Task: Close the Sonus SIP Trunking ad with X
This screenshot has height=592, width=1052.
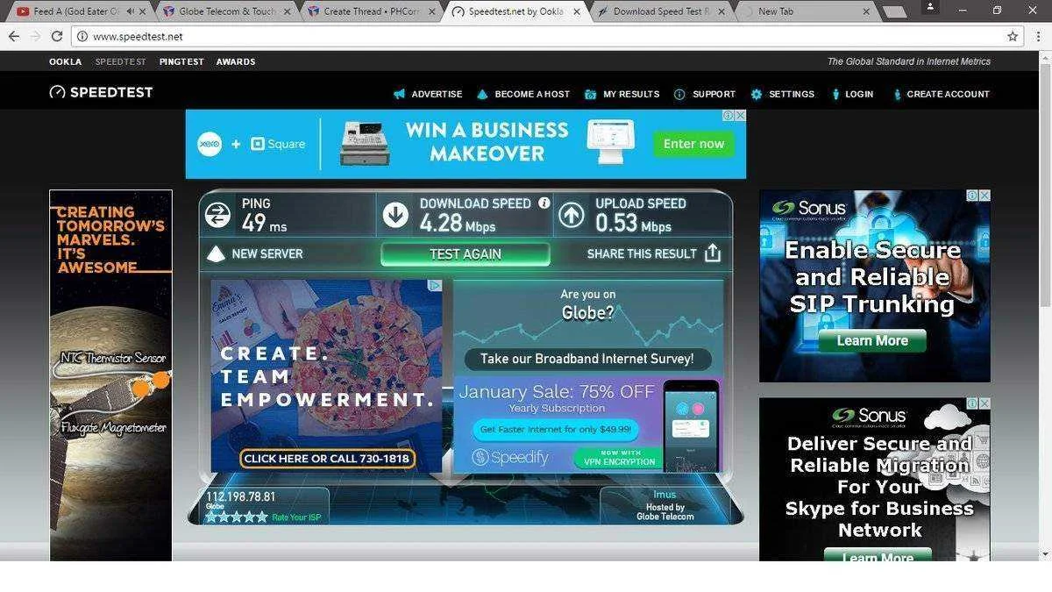Action: click(x=984, y=196)
